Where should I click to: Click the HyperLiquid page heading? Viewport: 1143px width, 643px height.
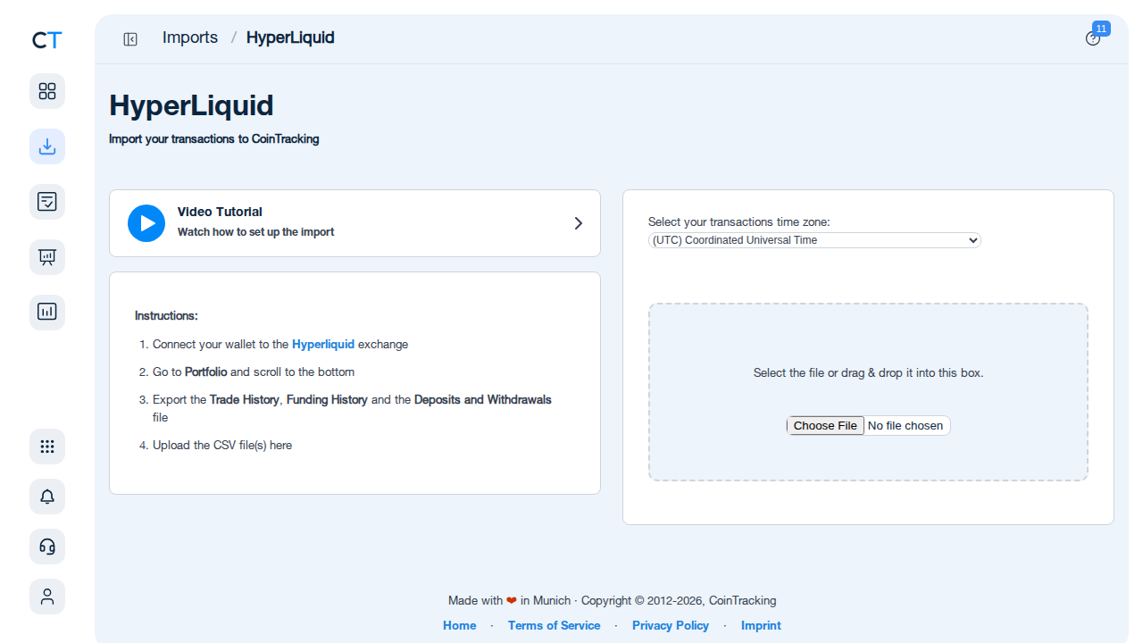point(191,105)
